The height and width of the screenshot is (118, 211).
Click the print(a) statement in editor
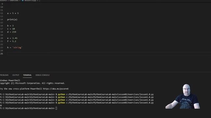click(x=12, y=20)
